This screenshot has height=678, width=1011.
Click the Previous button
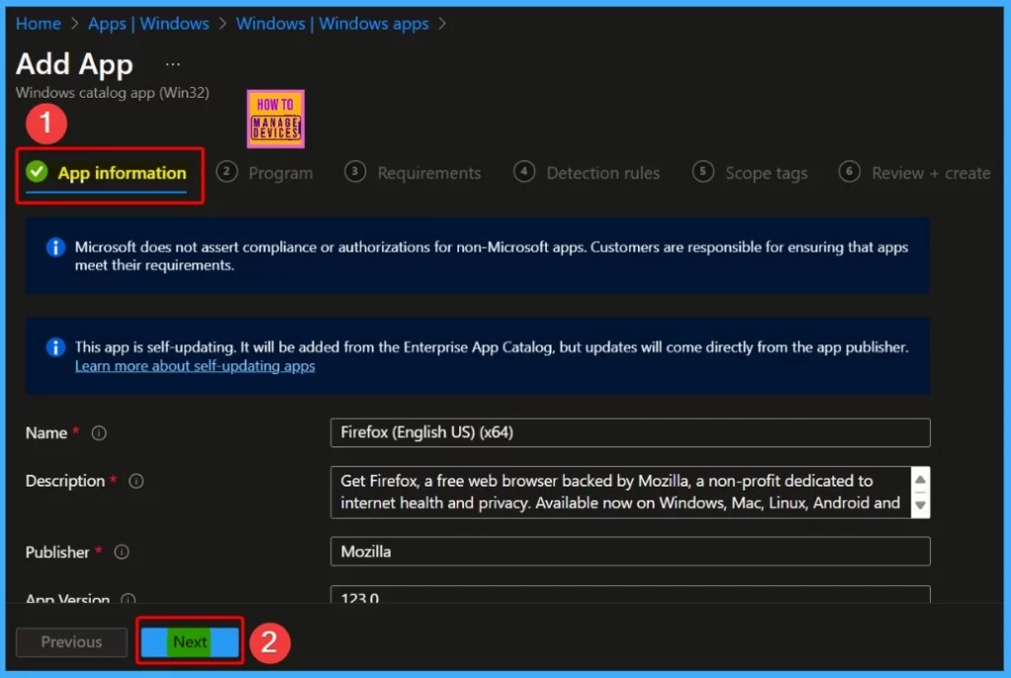tap(71, 641)
